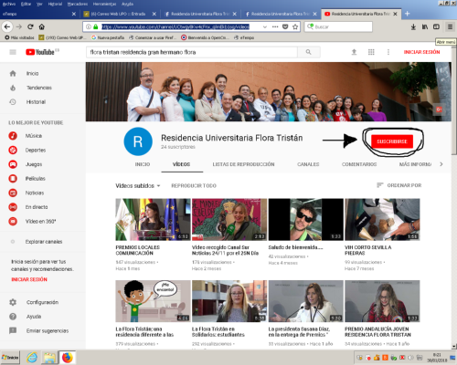457x365 pixels.
Task: Reload the page with refresh icon
Action: coord(30,26)
